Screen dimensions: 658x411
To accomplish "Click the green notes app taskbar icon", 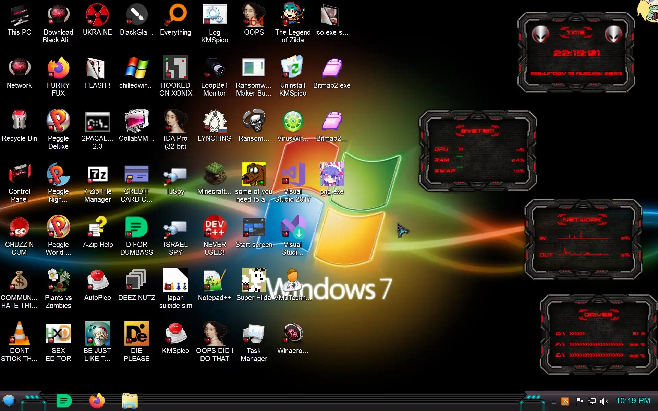I will point(64,400).
